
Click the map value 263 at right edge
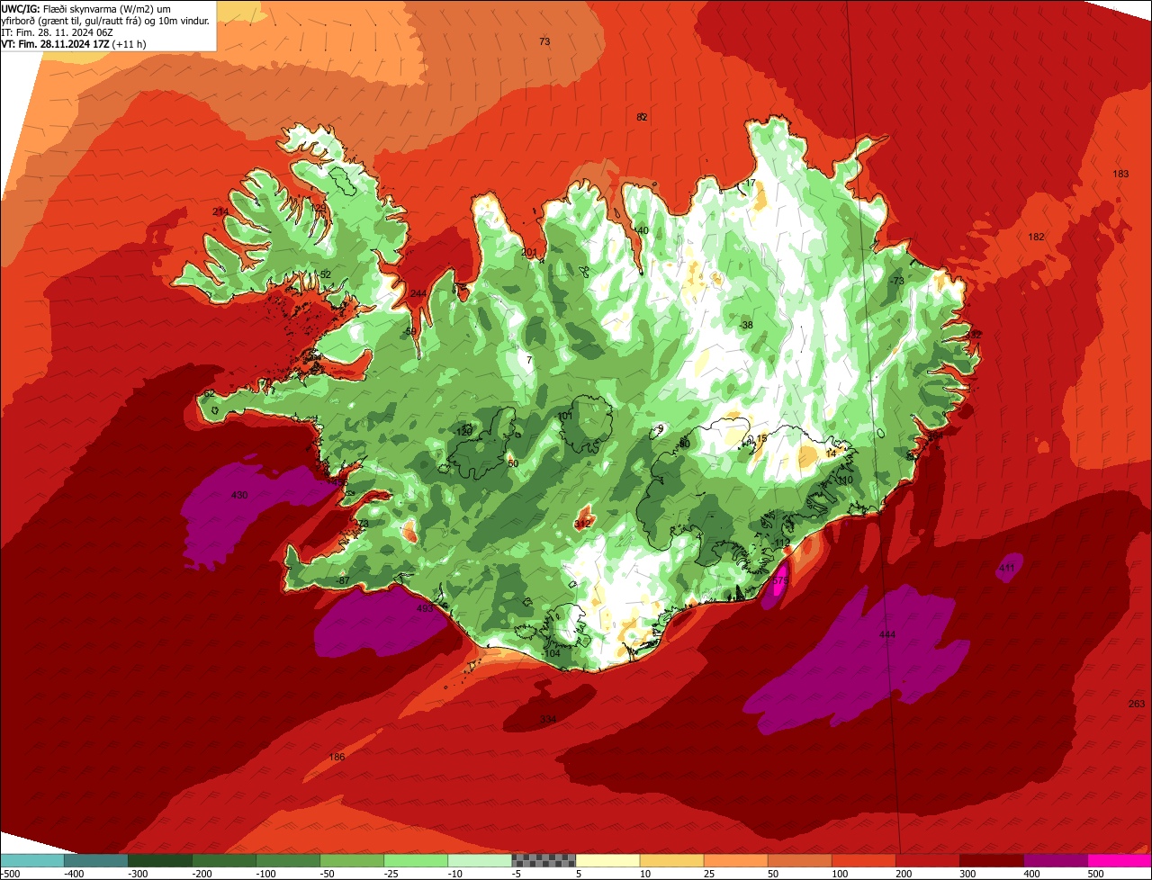[x=1137, y=705]
